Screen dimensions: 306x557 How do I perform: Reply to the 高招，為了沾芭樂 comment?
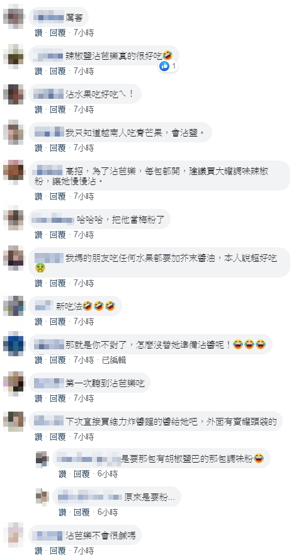tap(57, 196)
